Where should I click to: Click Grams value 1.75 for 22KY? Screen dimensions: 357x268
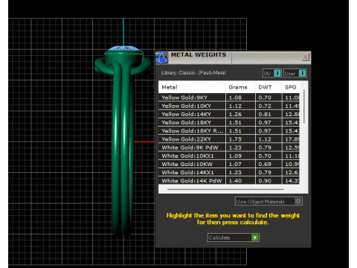[235, 139]
